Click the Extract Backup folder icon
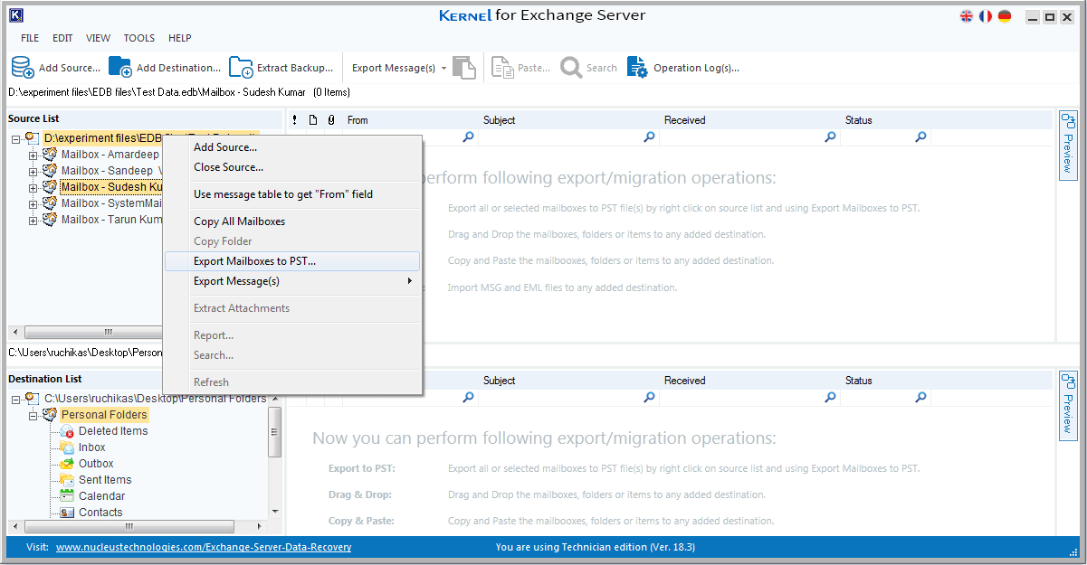The height and width of the screenshot is (565, 1087). click(x=241, y=67)
